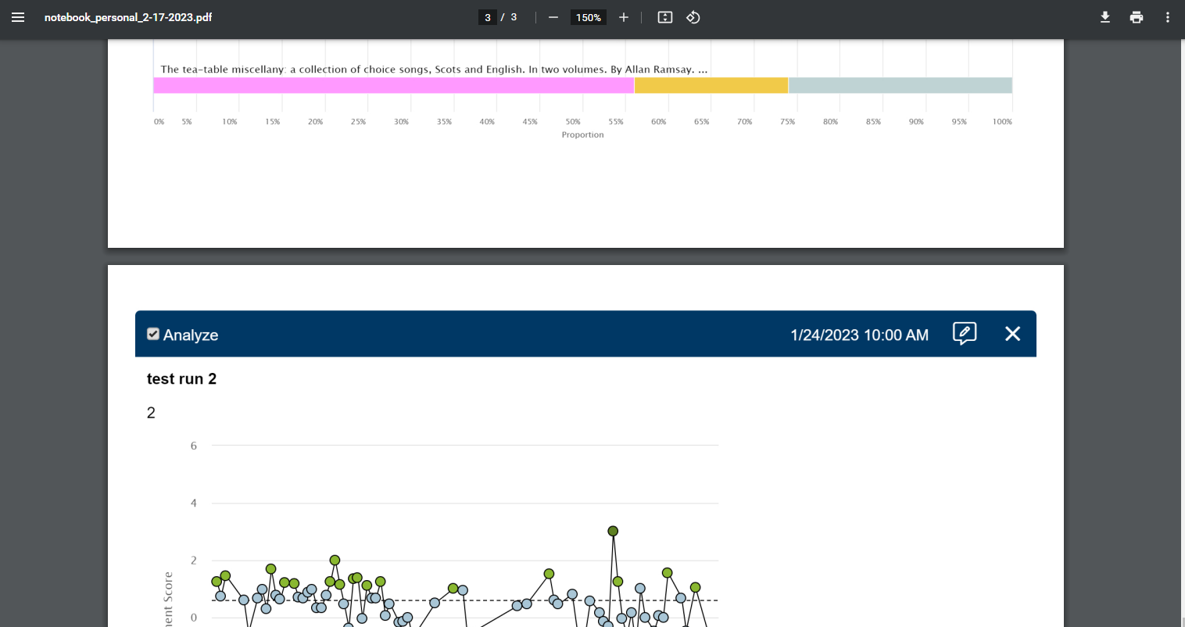Click the highest dark green data point
1185x627 pixels.
(613, 531)
